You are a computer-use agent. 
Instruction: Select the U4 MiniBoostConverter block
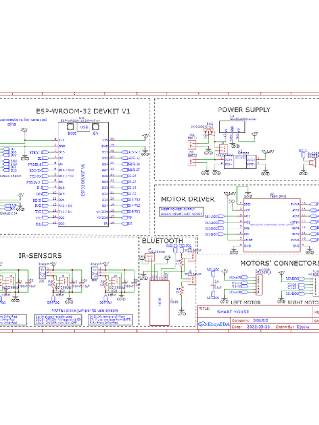pyautogui.click(x=232, y=127)
